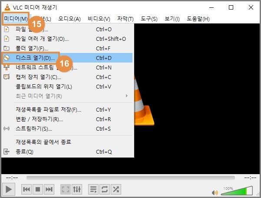Screen dimensions: 261x198
Task: Select 캡처 장치 열기(C)... entry
Action: pos(67,77)
